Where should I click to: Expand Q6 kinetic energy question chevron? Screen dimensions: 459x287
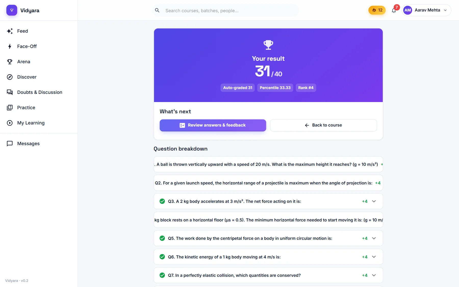374,257
